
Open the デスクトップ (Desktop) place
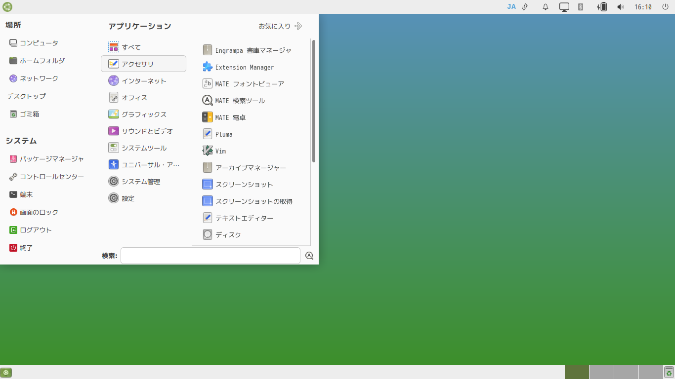[26, 96]
